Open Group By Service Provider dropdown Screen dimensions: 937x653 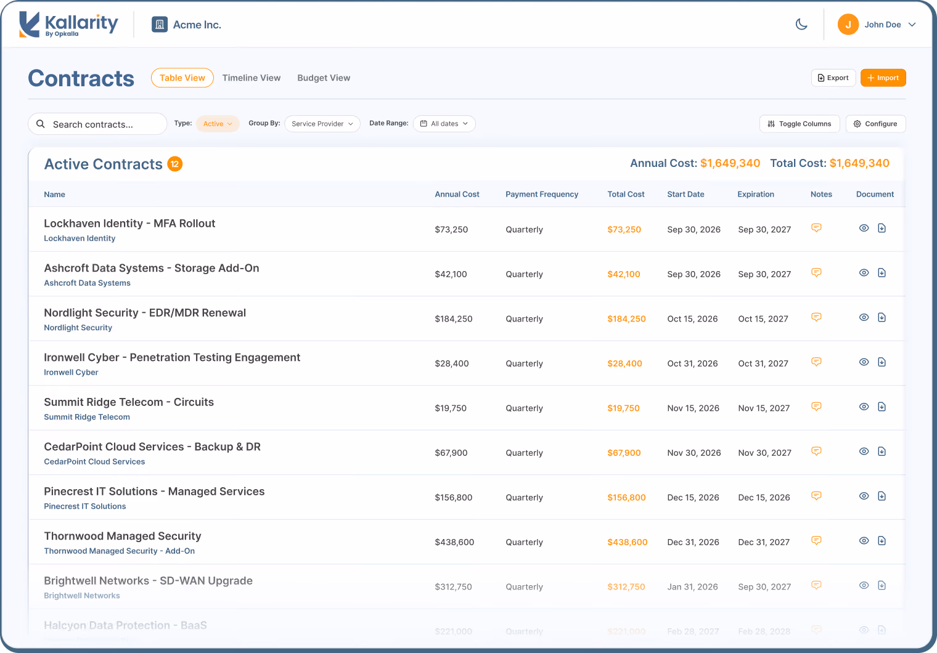click(x=322, y=124)
